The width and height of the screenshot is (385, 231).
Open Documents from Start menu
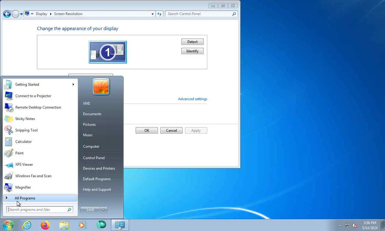tap(92, 114)
